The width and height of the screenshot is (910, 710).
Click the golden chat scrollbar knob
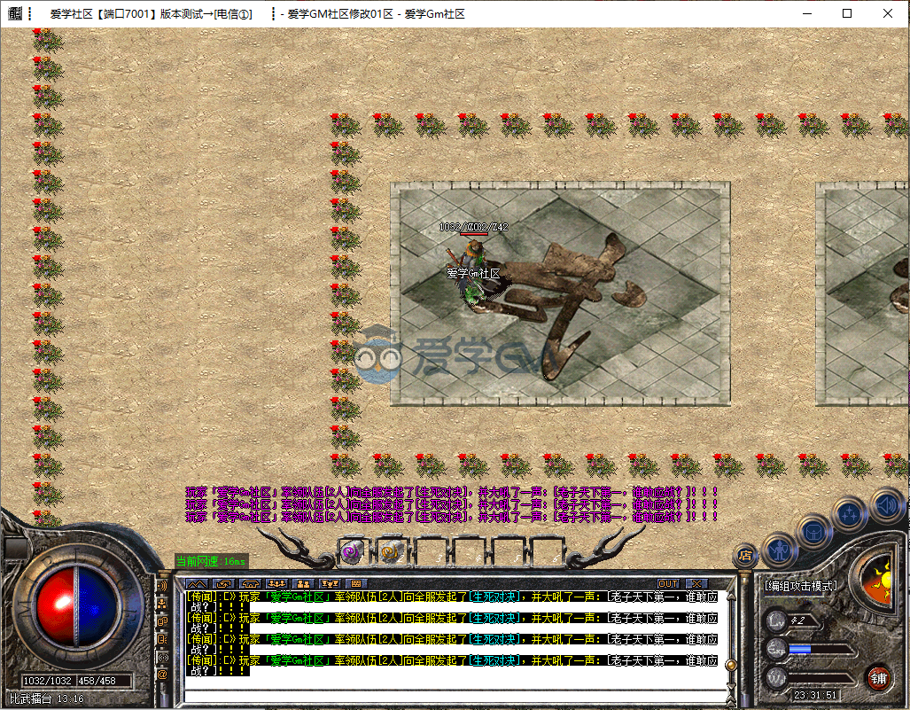click(x=731, y=666)
